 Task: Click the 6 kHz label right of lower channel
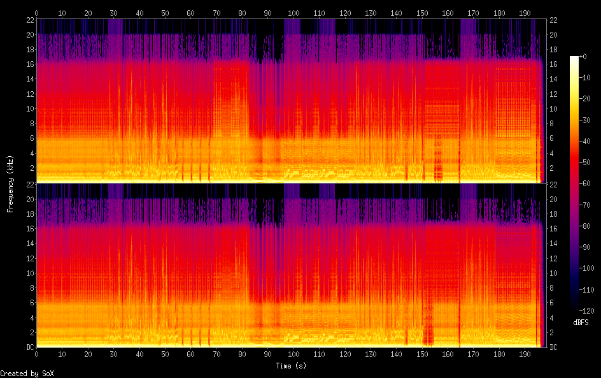[x=553, y=303]
